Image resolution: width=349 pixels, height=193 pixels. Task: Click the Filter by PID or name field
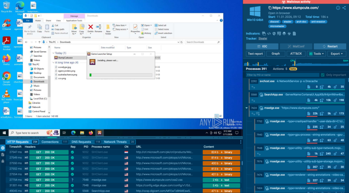click(282, 75)
